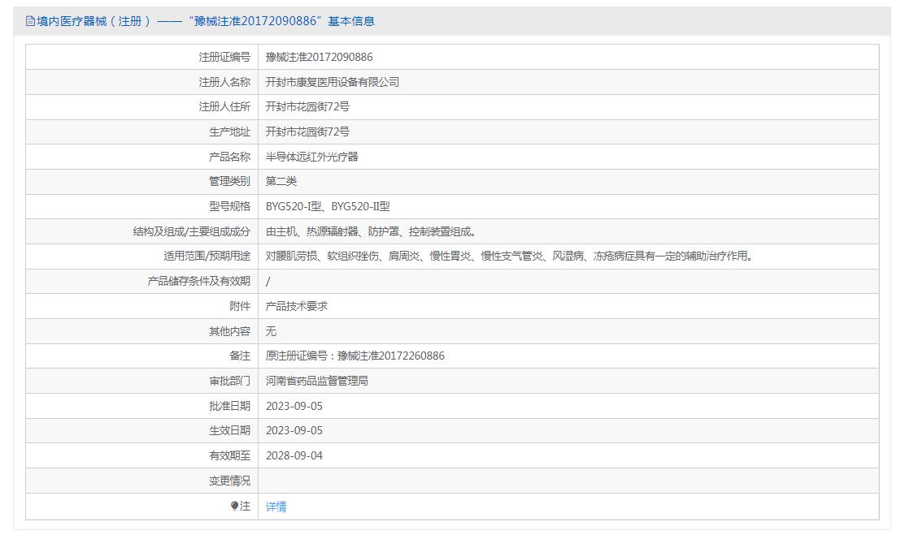Click the label 管理类别

coord(230,182)
